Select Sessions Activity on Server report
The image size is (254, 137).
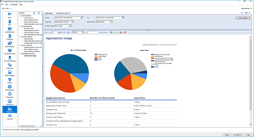point(33,47)
